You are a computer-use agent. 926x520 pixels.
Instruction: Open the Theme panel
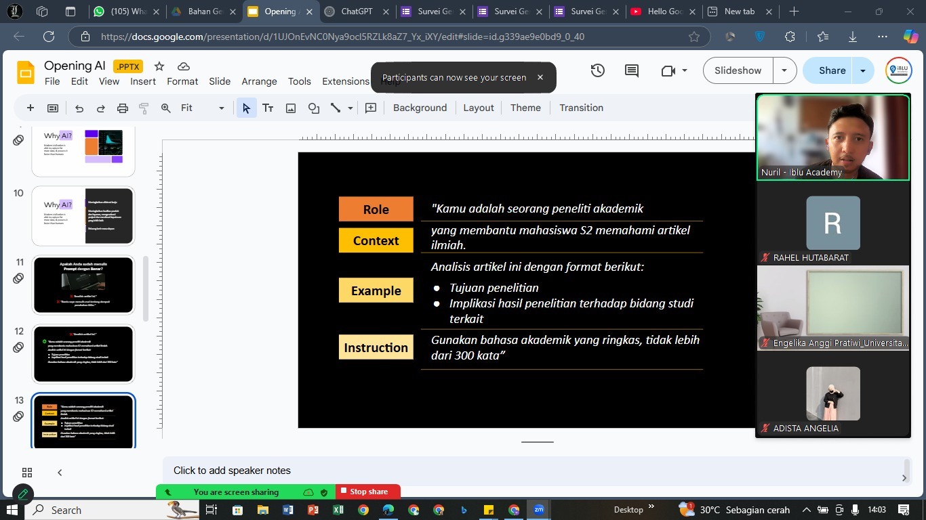pyautogui.click(x=525, y=108)
